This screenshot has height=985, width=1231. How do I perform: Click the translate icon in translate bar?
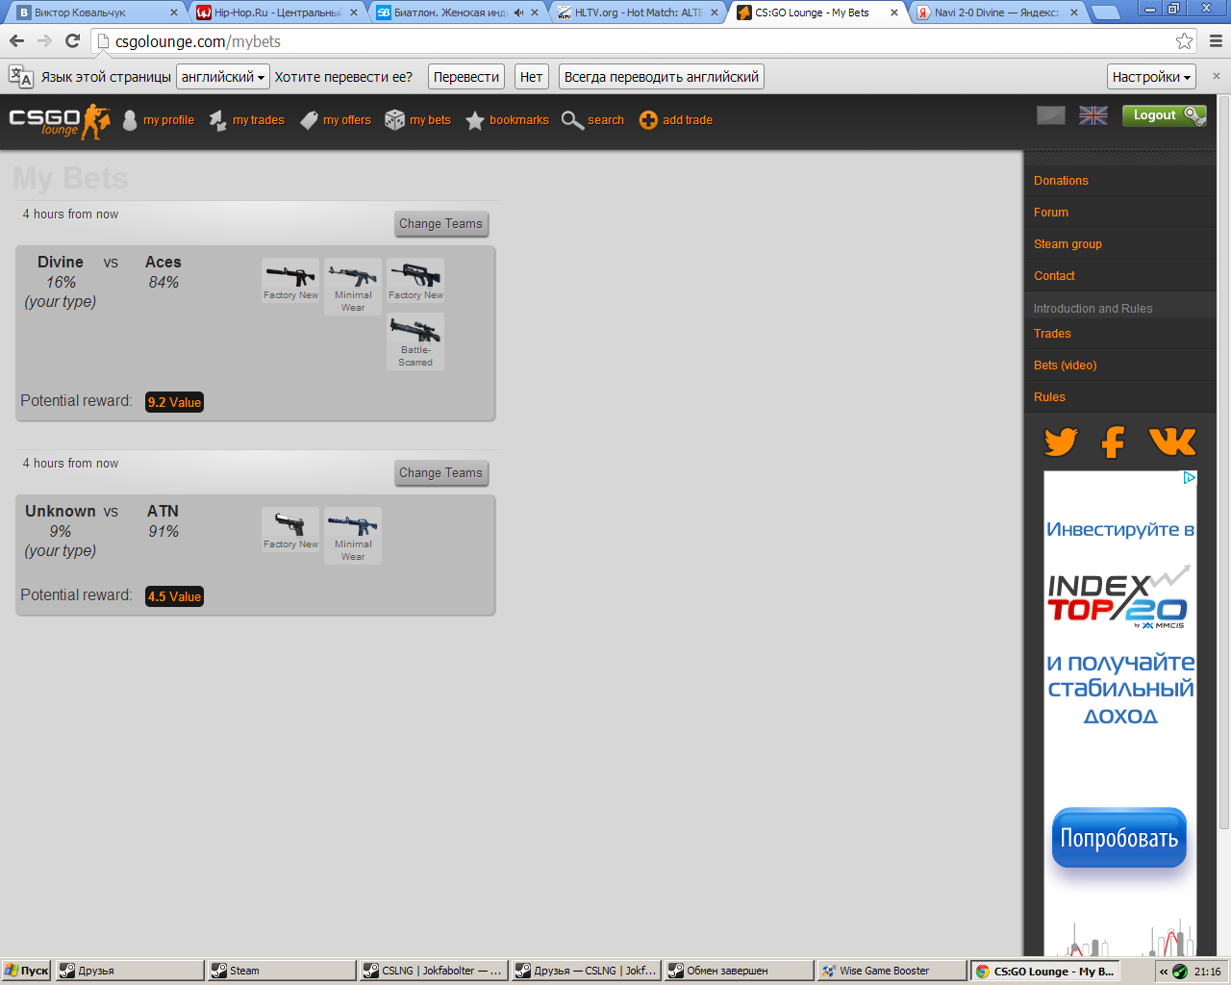(20, 77)
